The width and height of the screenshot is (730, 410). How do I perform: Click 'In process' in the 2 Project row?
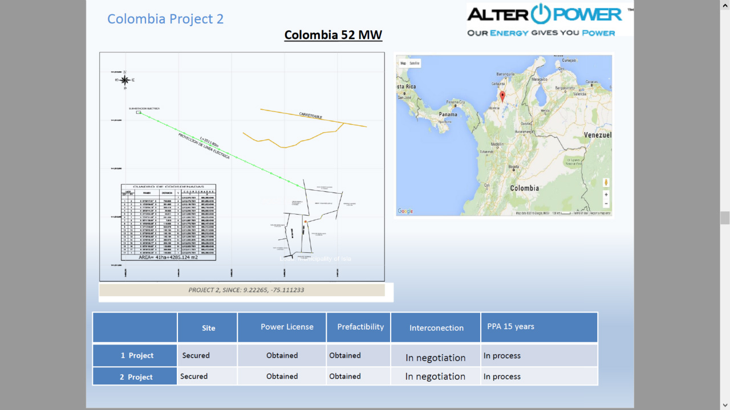point(502,376)
